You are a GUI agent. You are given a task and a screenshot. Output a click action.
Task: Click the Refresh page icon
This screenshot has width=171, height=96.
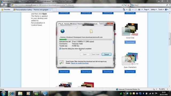pos(125,5)
